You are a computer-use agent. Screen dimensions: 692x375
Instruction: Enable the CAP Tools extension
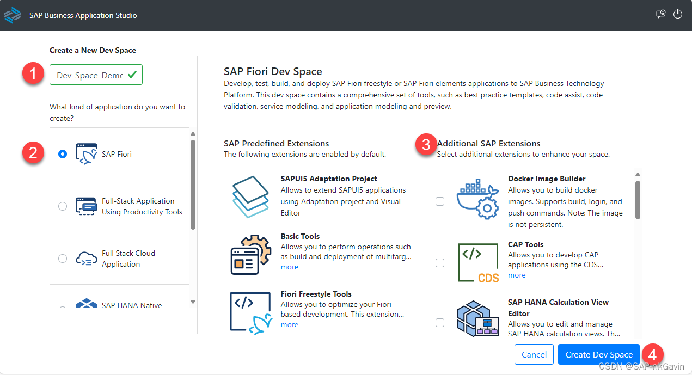439,262
